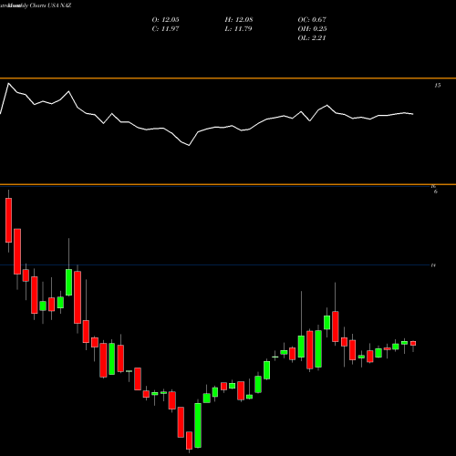
Task: Click the 14 axis label beside the blue line
Action: click(433, 265)
